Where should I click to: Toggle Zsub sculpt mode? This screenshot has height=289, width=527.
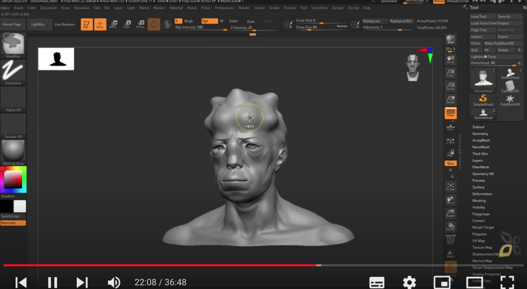[251, 21]
